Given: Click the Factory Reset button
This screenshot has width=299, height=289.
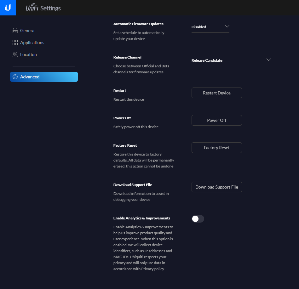Looking at the screenshot, I should click(x=216, y=148).
